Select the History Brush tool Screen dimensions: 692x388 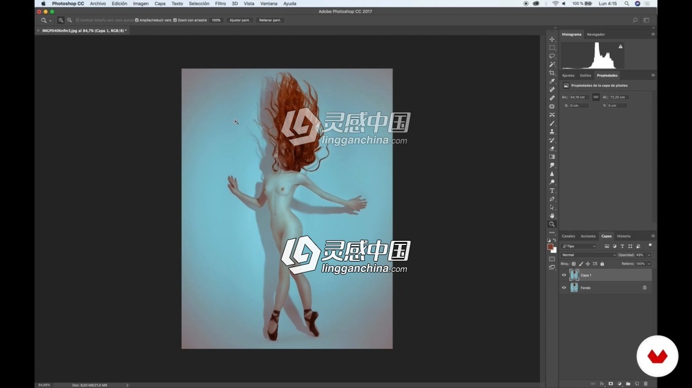[552, 140]
